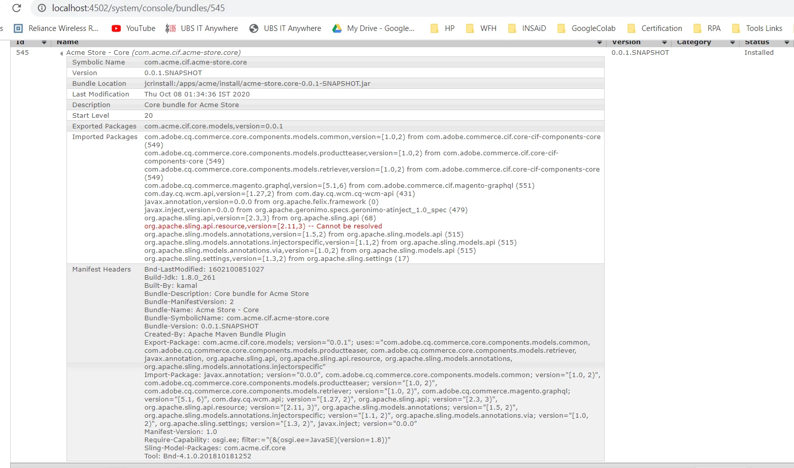794x468 pixels.
Task: Reload the page with the refresh icon
Action: coord(17,8)
